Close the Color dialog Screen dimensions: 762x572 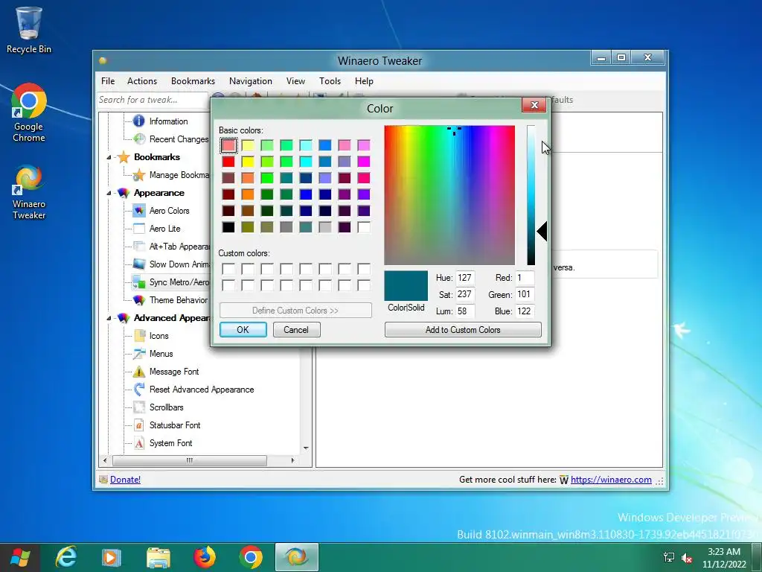pos(534,105)
